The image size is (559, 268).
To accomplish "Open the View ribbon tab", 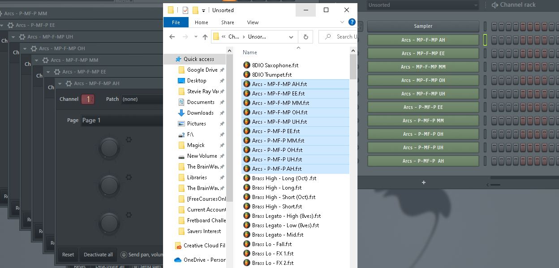I will coord(253,22).
